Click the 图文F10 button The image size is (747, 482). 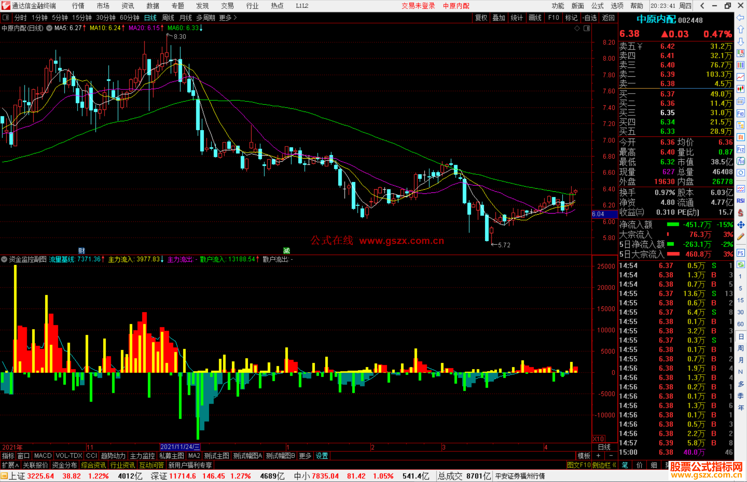pos(579,465)
